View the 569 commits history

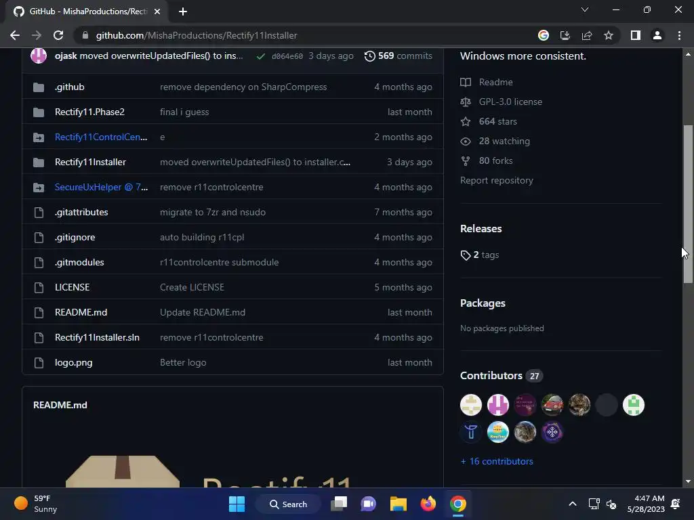pos(405,56)
